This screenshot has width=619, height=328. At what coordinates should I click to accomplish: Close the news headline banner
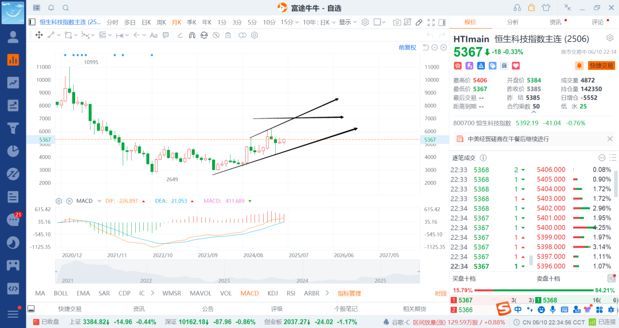(x=610, y=139)
